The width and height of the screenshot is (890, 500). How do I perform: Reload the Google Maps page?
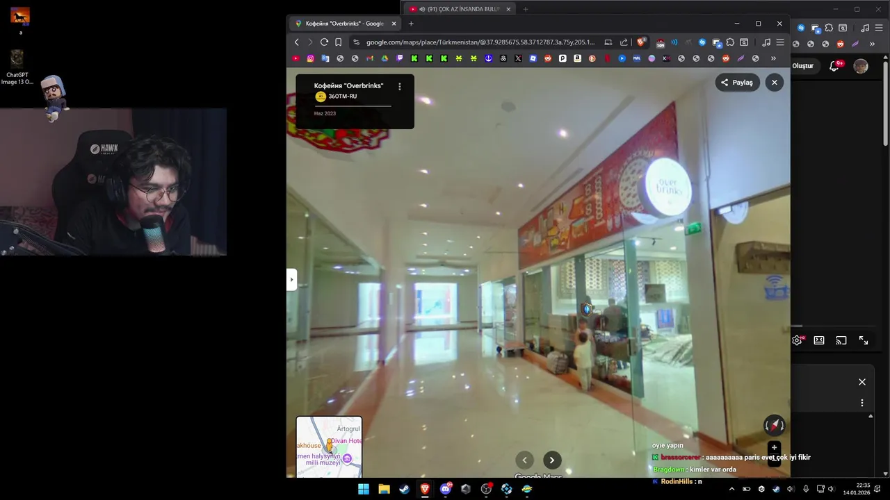[324, 42]
